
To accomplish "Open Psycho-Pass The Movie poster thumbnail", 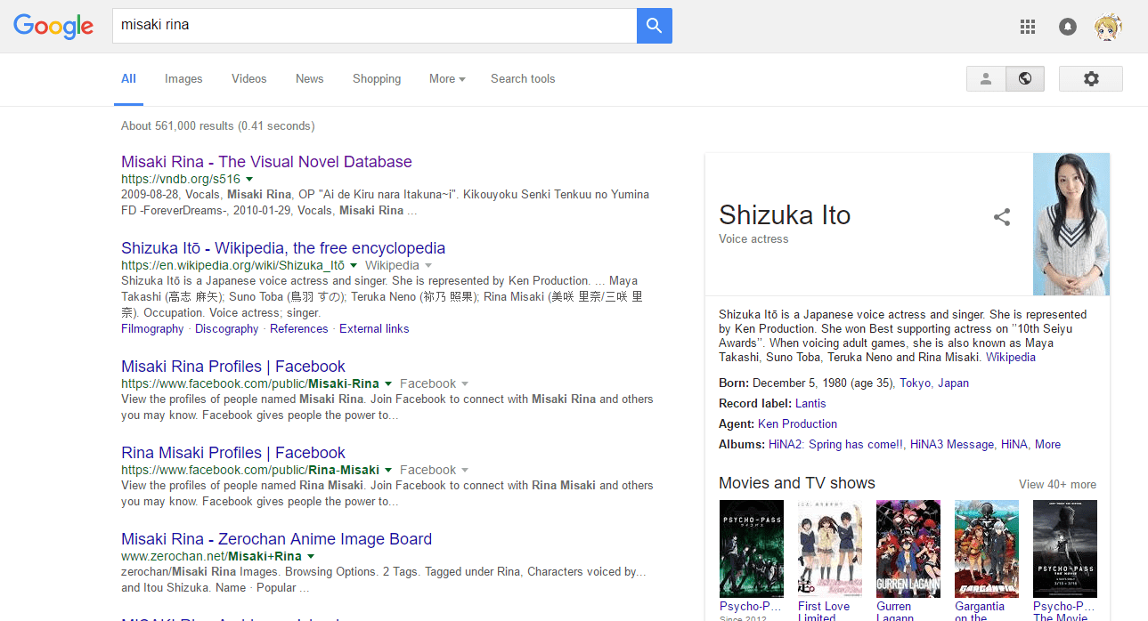I will (x=1065, y=548).
